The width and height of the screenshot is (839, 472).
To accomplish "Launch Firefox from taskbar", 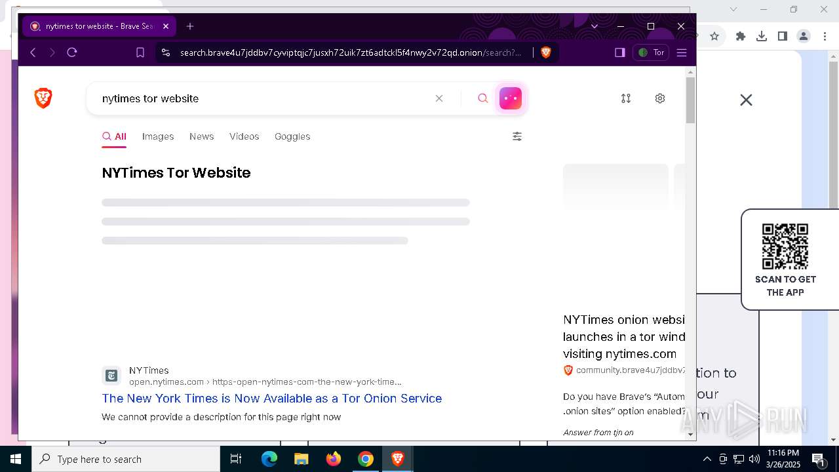I will tap(334, 459).
